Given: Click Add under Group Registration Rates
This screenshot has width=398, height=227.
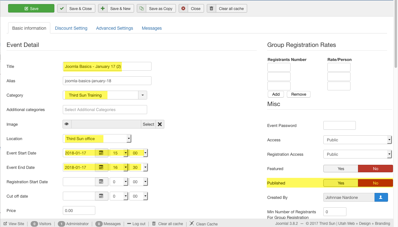Looking at the screenshot, I should tap(276, 94).
